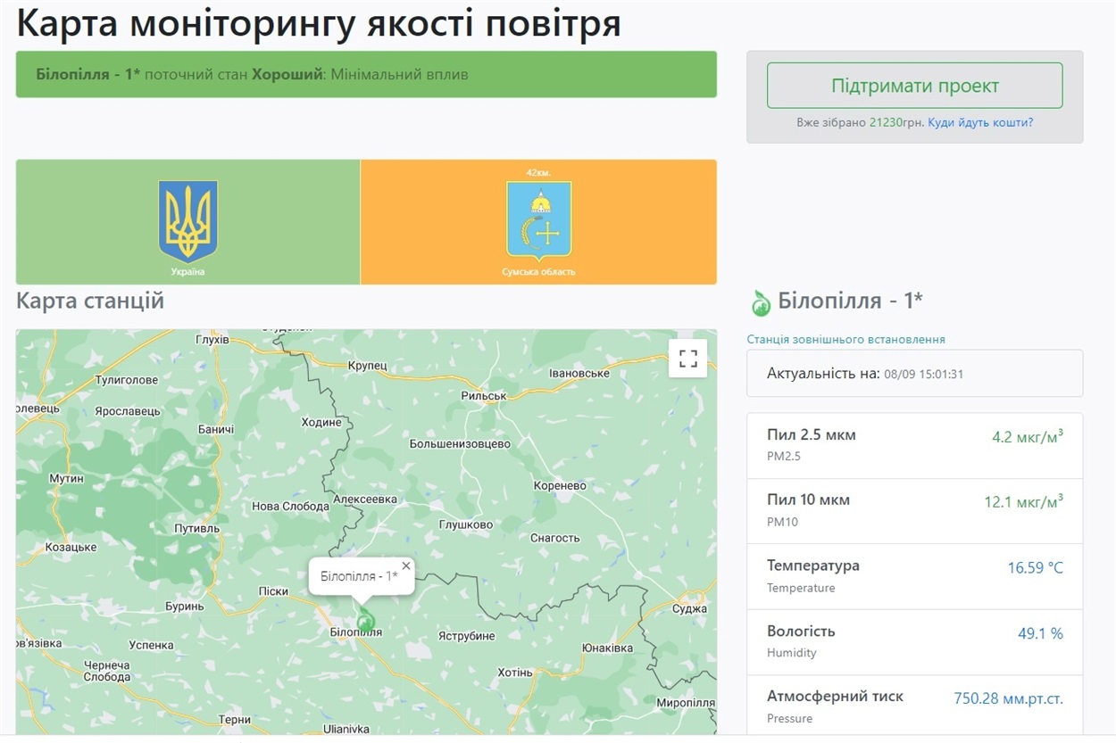Click the Атмосферний тиск 750.28 value
This screenshot has width=1116, height=743.
(x=1009, y=698)
